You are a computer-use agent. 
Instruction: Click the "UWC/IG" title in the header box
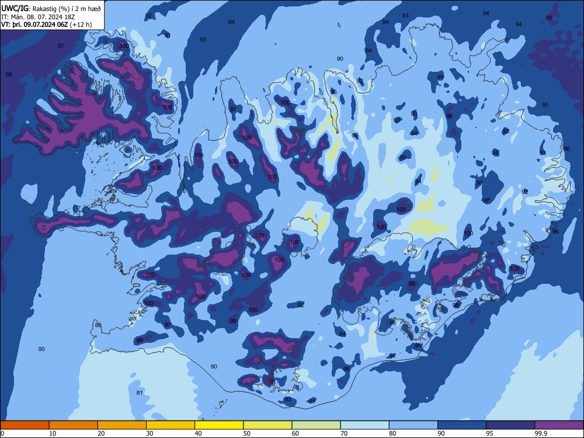click(14, 8)
